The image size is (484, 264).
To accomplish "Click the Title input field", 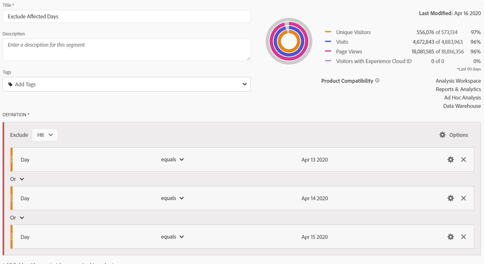I will click(126, 16).
